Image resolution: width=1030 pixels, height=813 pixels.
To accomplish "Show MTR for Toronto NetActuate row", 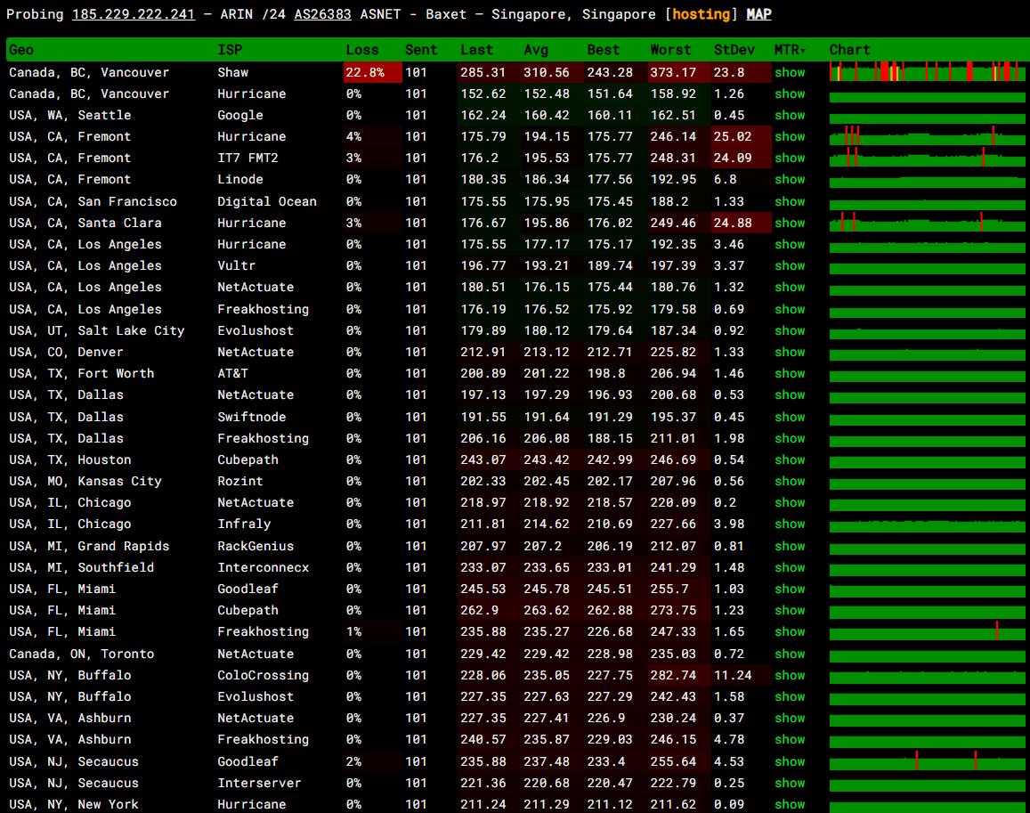I will (790, 654).
